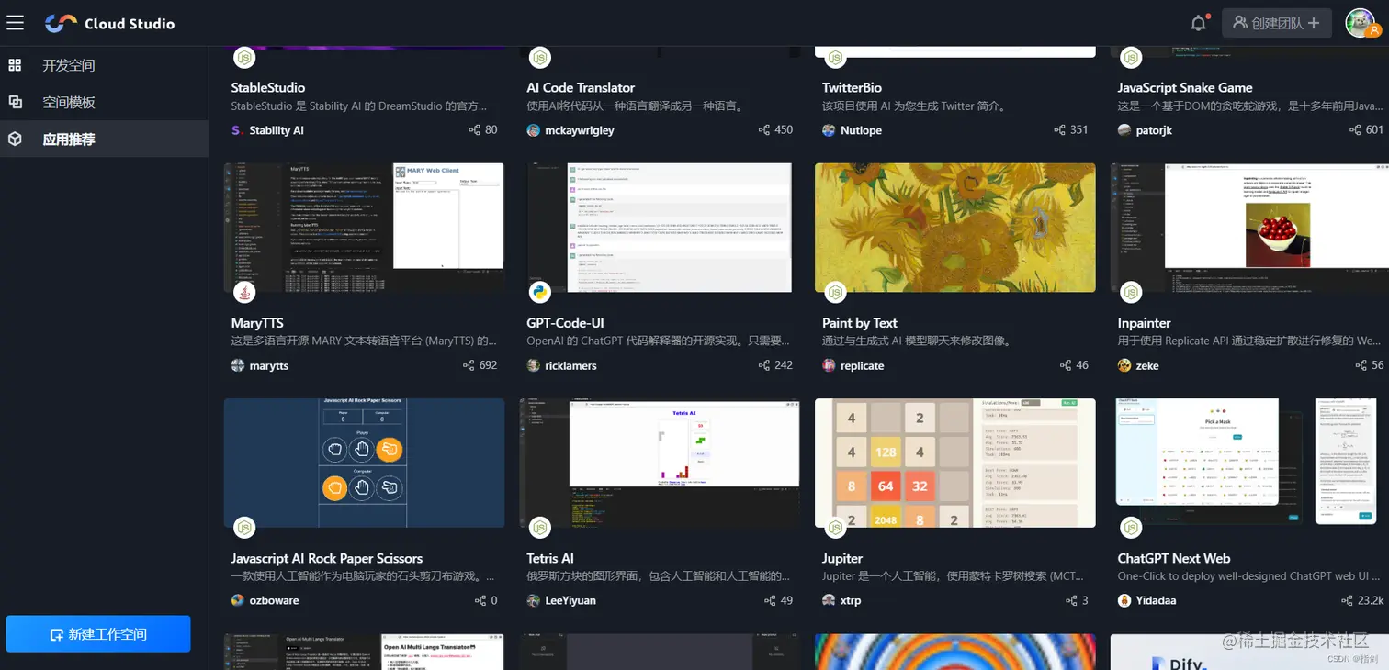Click patorjk author name

click(1154, 130)
